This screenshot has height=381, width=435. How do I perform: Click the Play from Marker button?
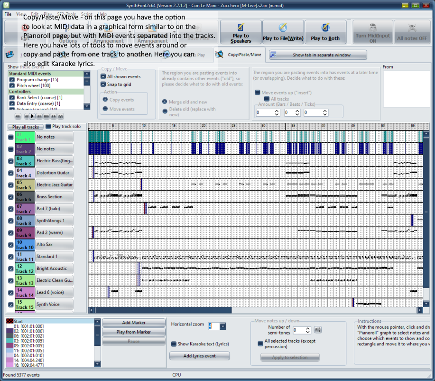tap(134, 332)
